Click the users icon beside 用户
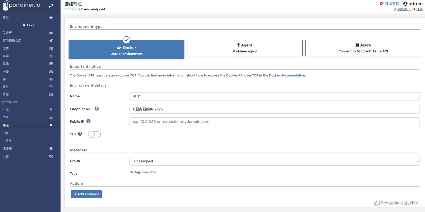The height and width of the screenshot is (212, 425). pos(51,117)
